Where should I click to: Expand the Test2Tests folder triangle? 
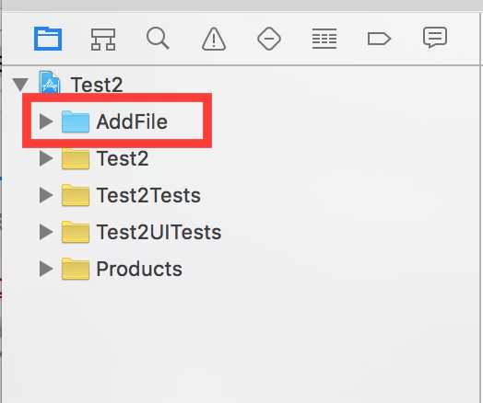[46, 195]
